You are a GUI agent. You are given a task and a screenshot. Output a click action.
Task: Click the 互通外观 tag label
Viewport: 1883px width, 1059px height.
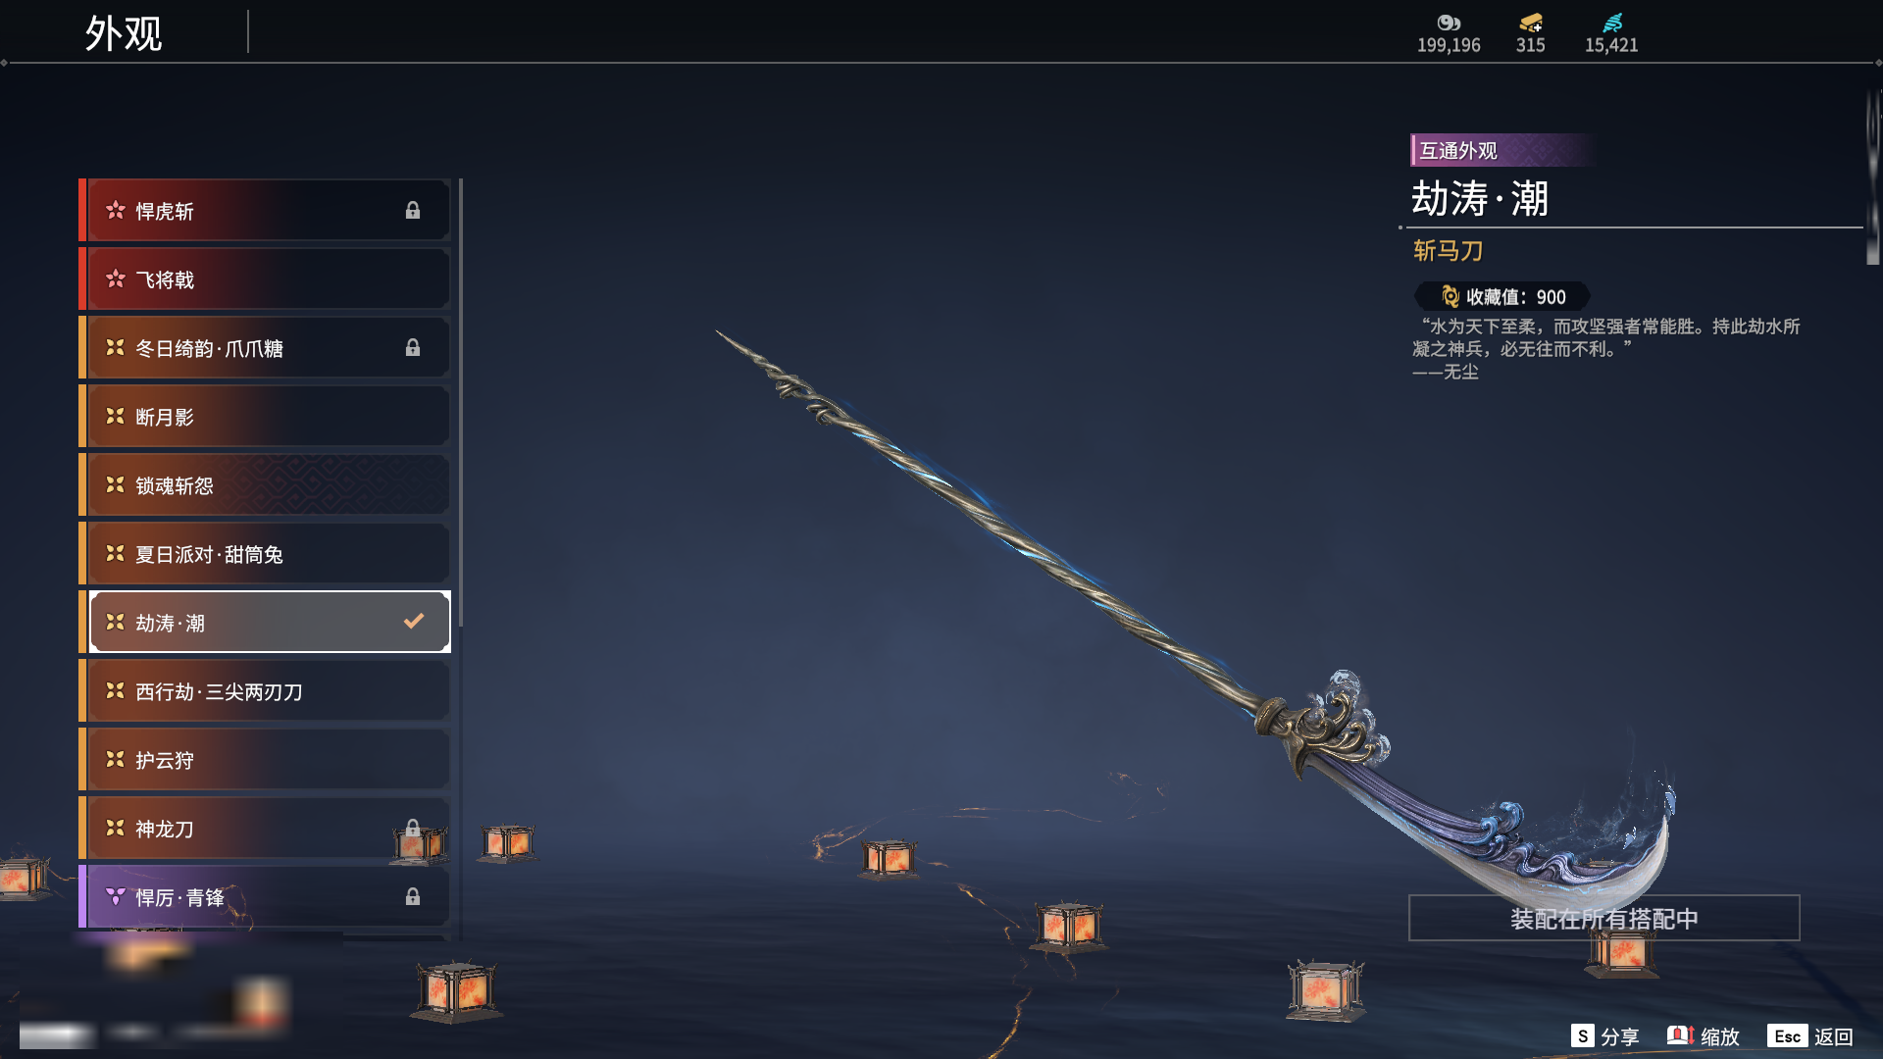point(1458,150)
